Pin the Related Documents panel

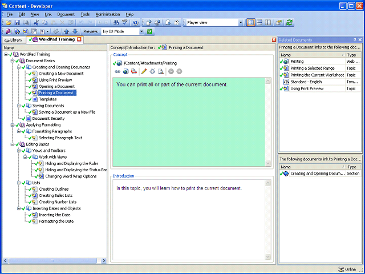pyautogui.click(x=355, y=40)
